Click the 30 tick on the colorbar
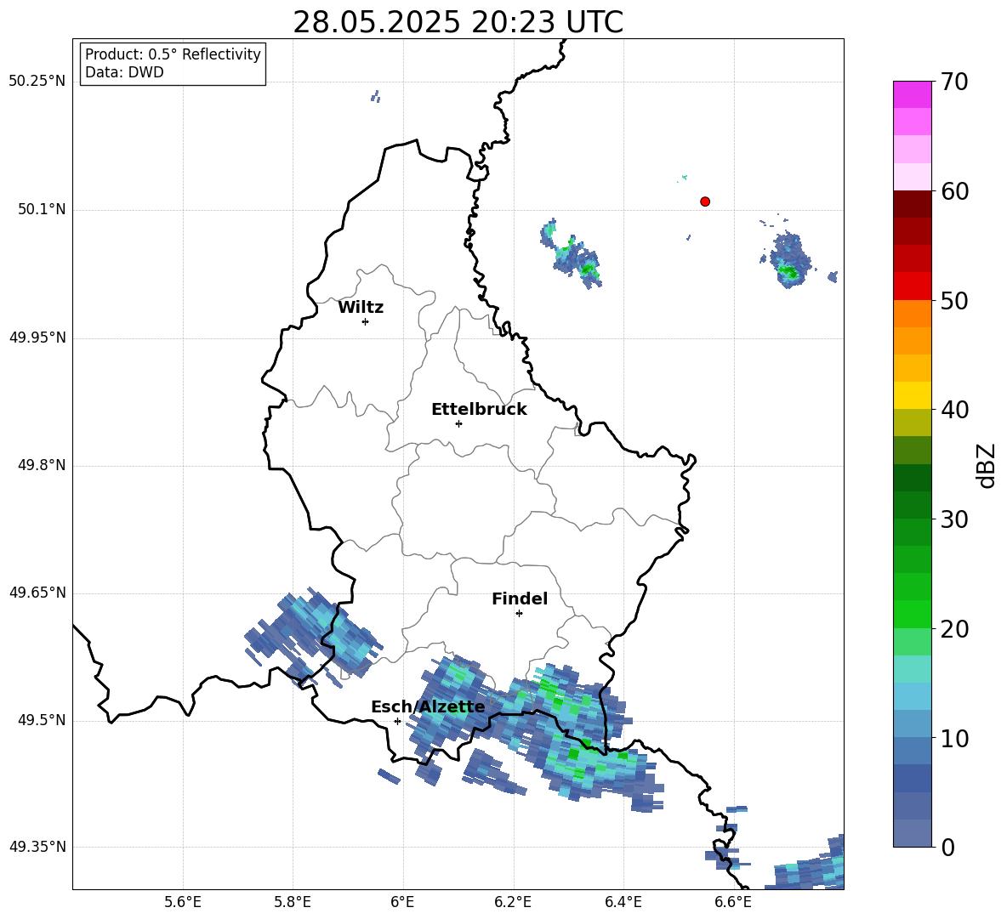The image size is (1007, 919). coord(954,519)
